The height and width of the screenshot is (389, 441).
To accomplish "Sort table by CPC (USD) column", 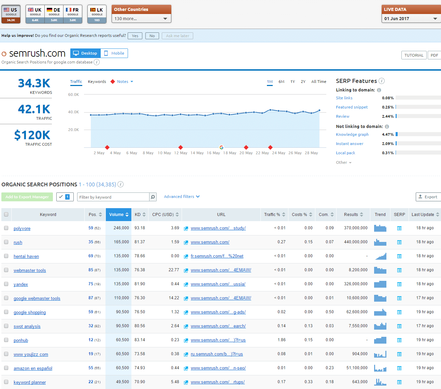I will click(x=165, y=215).
